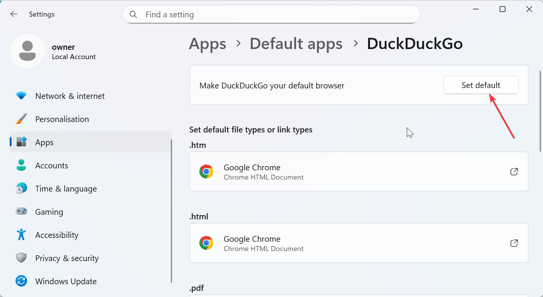Open the .html default app external link icon

coord(514,243)
